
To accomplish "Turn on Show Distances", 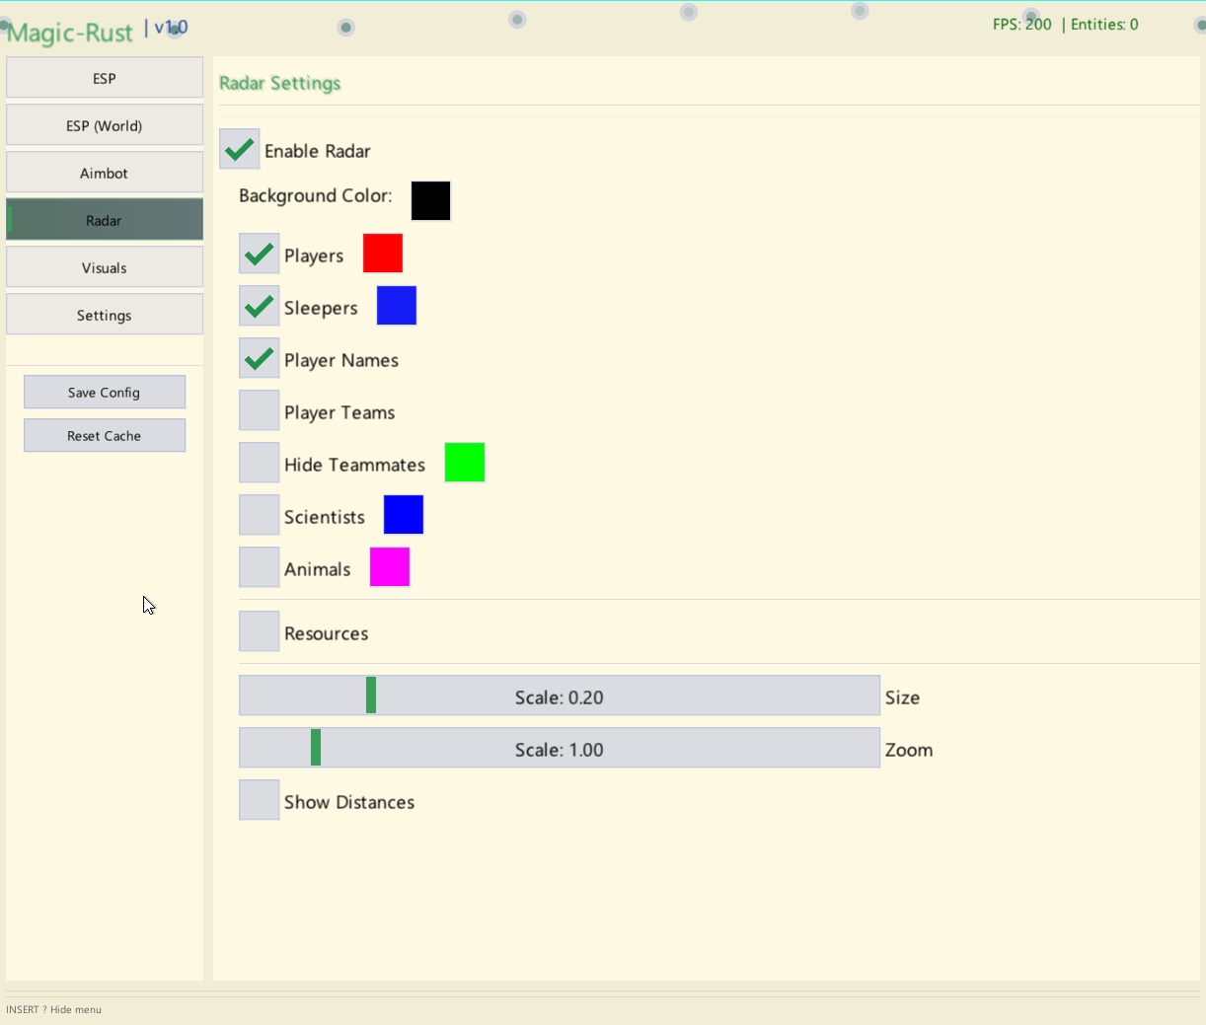I will pos(258,799).
